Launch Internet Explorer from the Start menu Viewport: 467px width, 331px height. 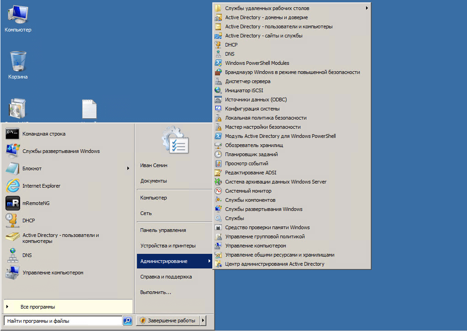click(x=41, y=186)
